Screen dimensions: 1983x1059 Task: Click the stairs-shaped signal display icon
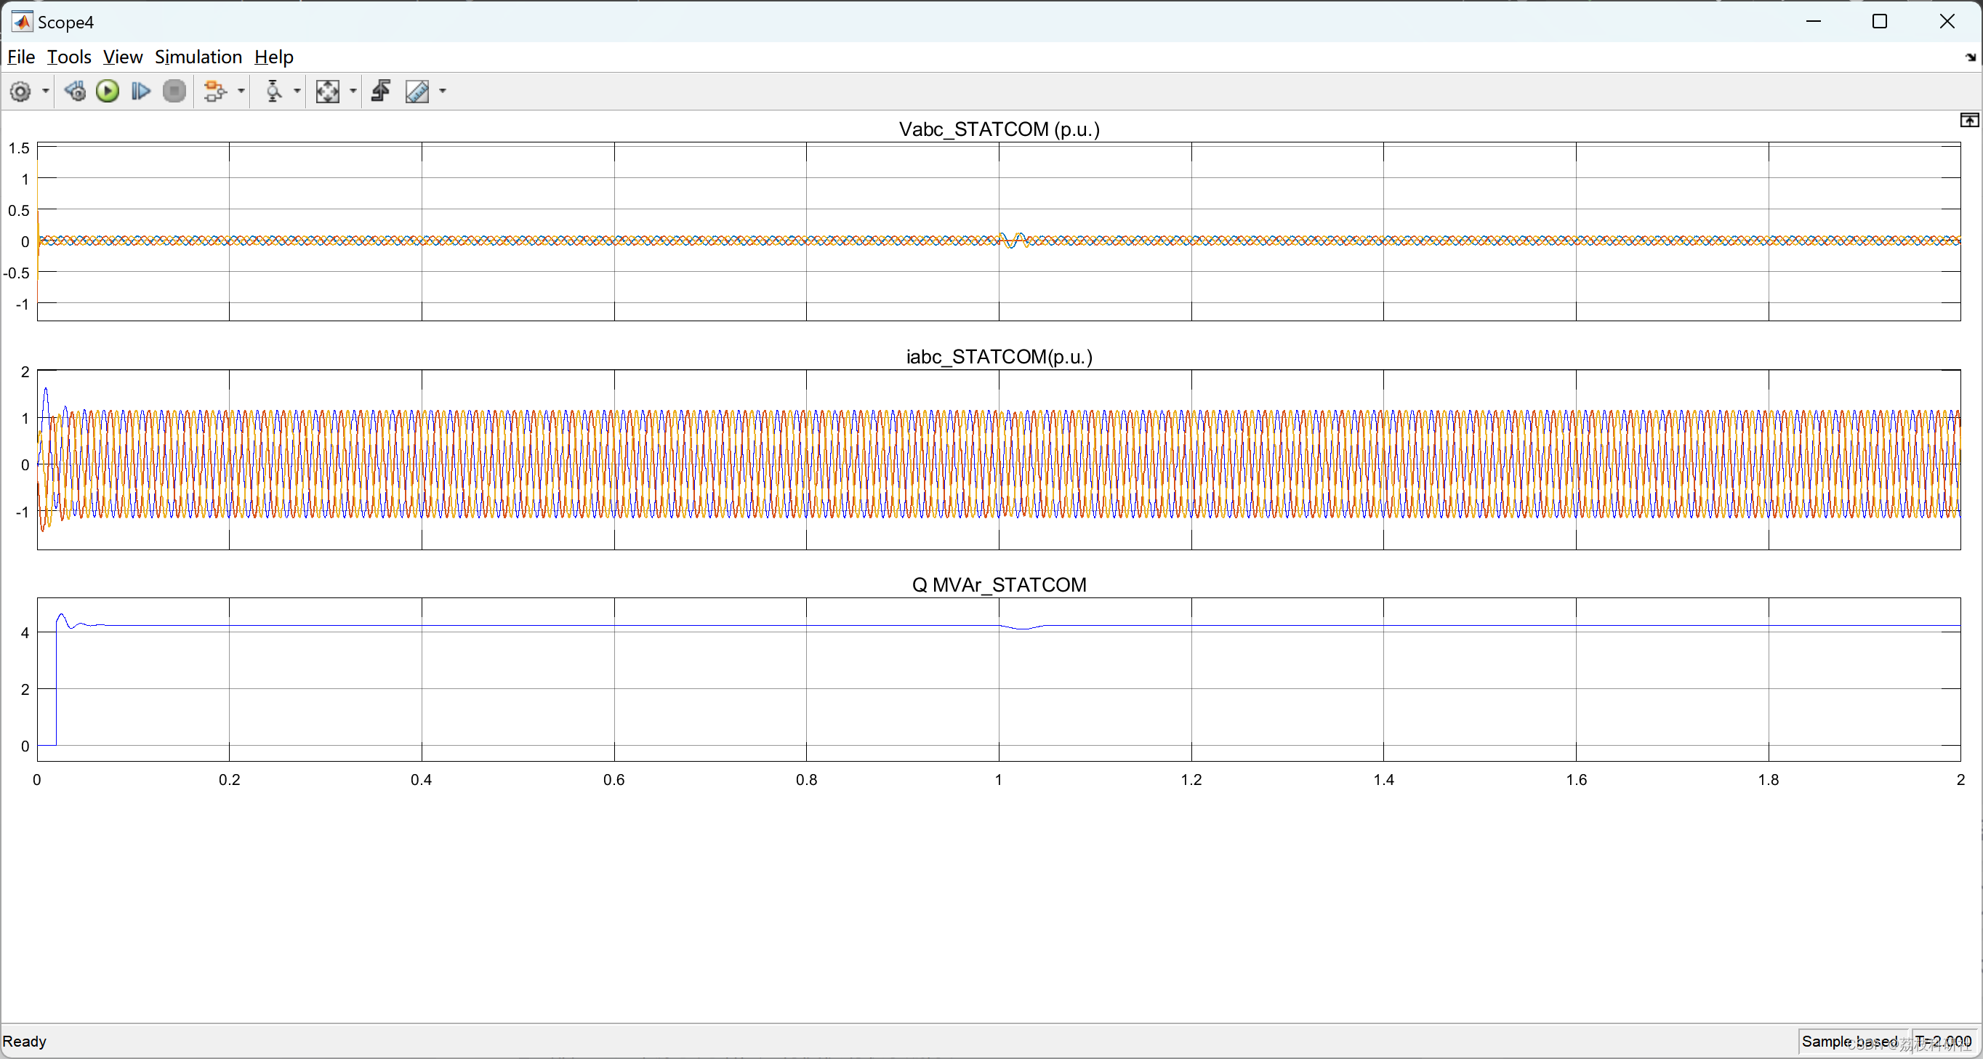(381, 92)
